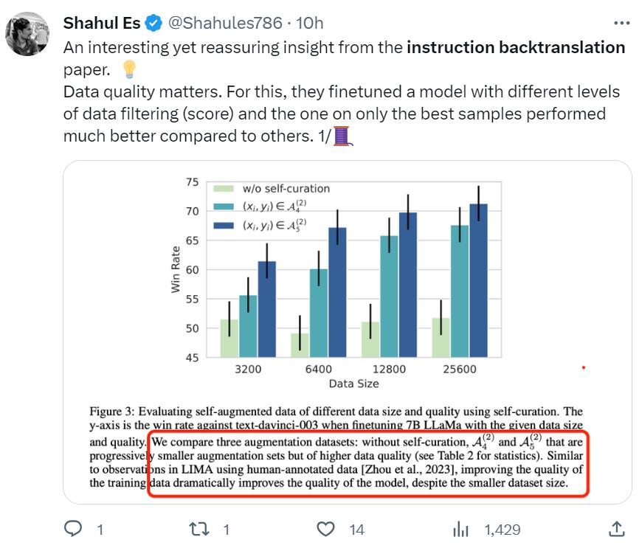Open the 10h timestamp link
This screenshot has height=551, width=639.
[x=310, y=23]
